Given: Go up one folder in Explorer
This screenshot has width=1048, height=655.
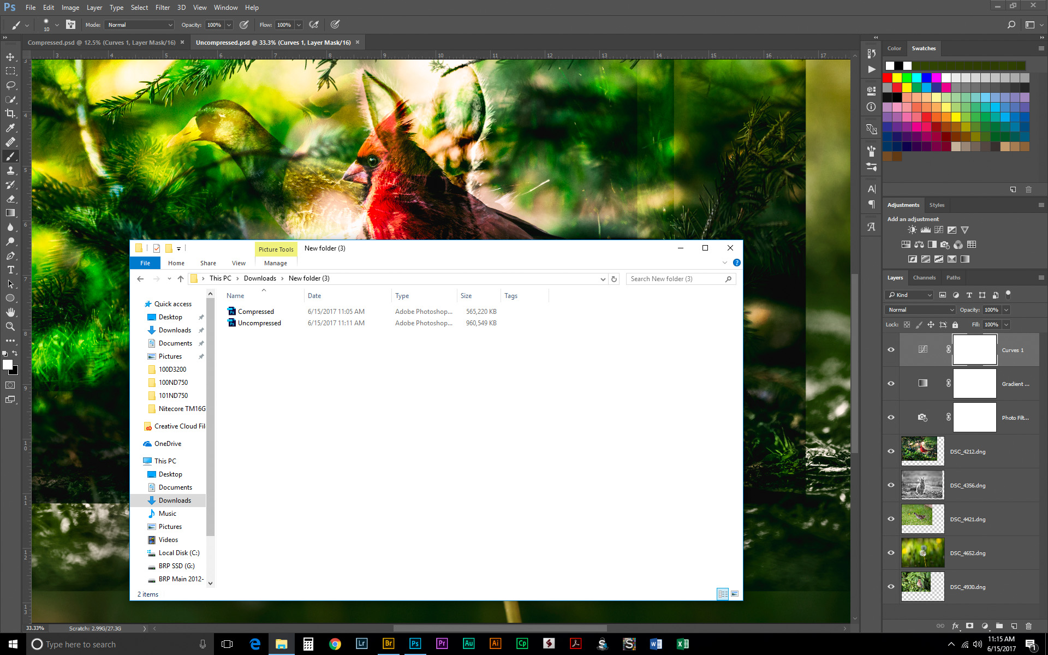Looking at the screenshot, I should pyautogui.click(x=181, y=279).
